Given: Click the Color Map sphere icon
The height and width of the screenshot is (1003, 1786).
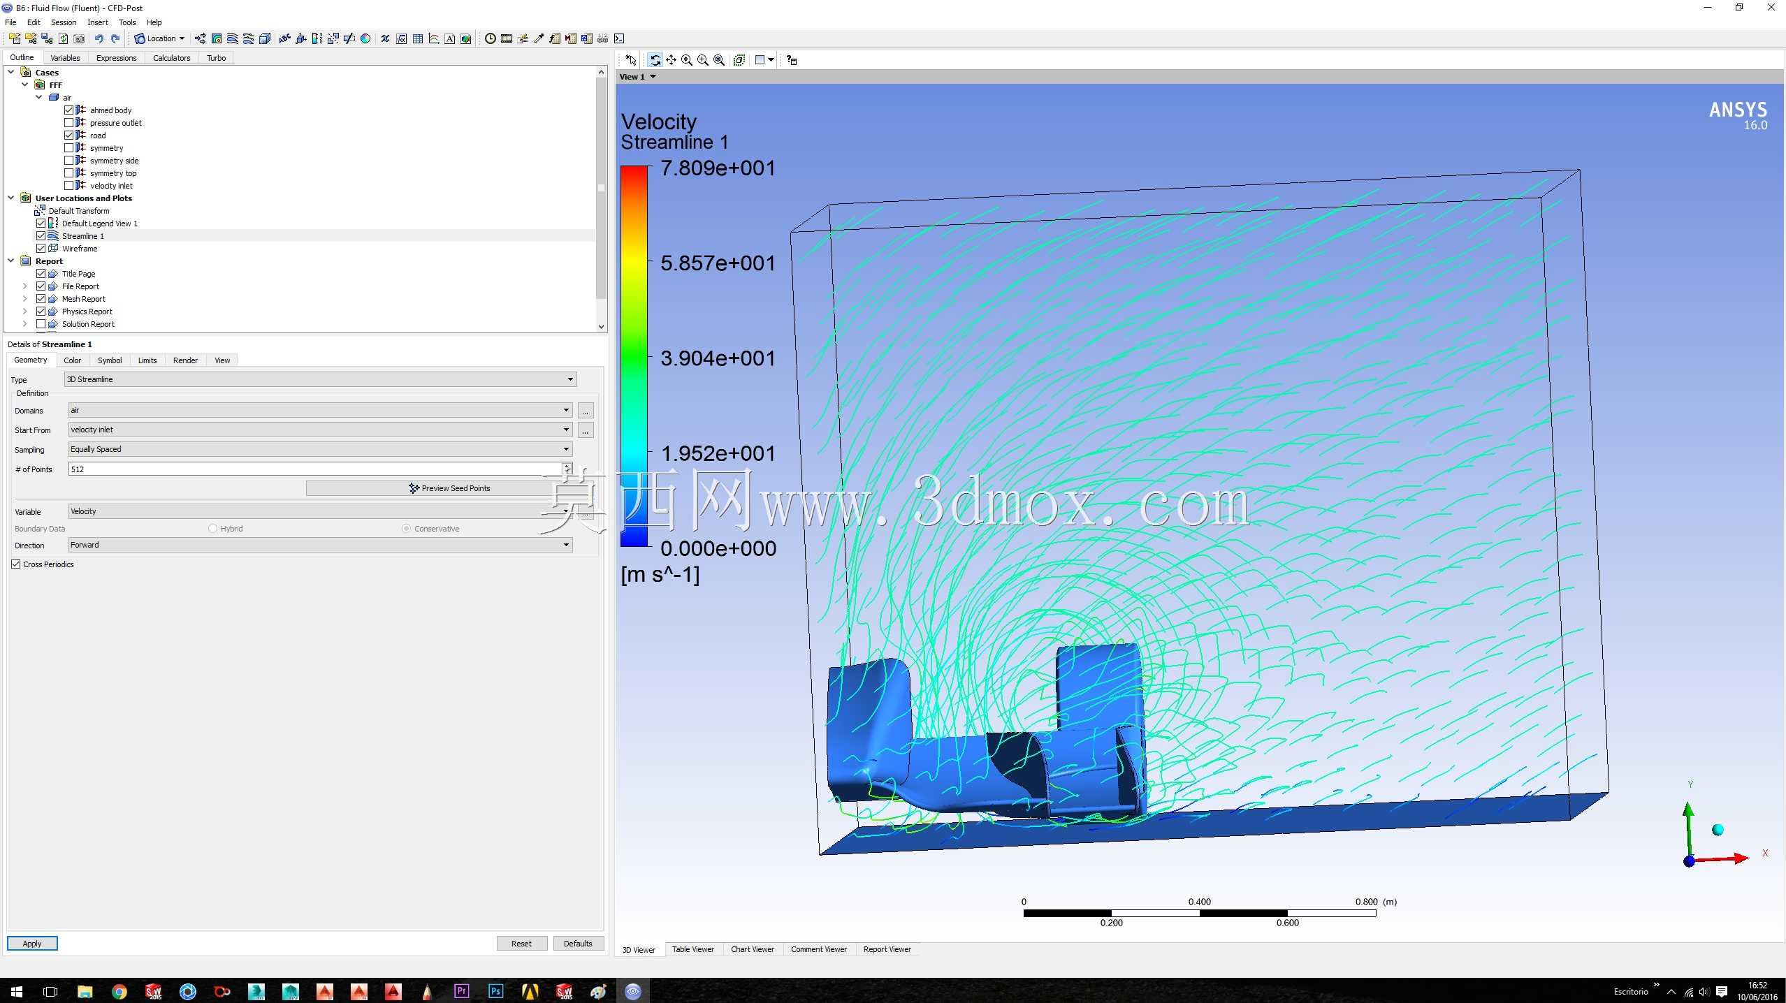Looking at the screenshot, I should [x=365, y=38].
